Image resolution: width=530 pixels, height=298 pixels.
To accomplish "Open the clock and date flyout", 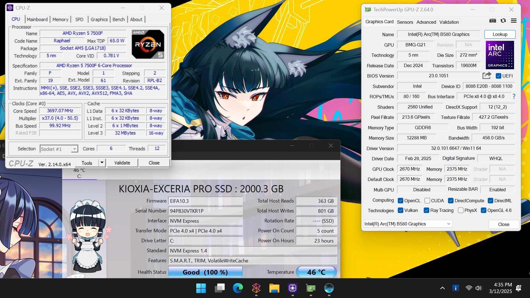I will pos(500,288).
